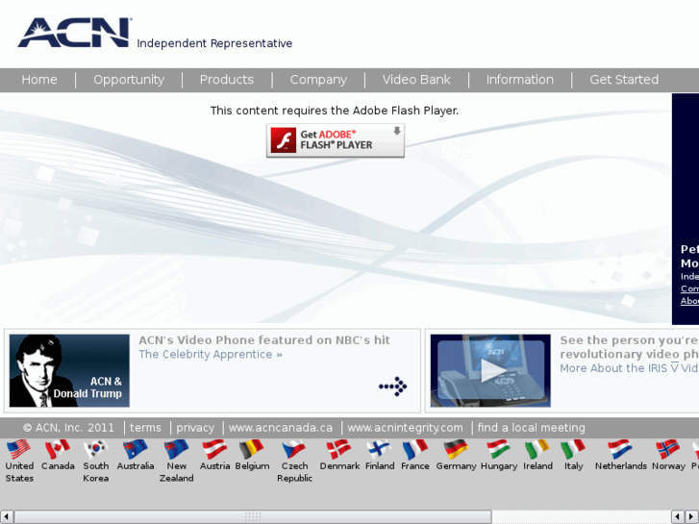This screenshot has height=524, width=699.
Task: Click the left scroll arrow at bottom-left
Action: click(x=6, y=517)
